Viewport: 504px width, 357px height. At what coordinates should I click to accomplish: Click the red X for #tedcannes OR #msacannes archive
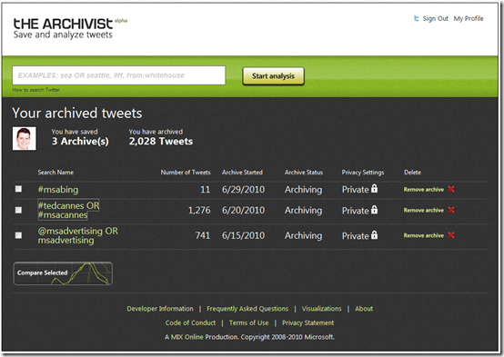pos(451,210)
